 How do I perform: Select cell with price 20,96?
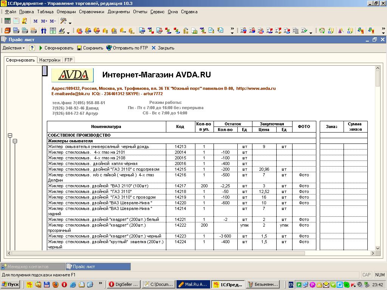point(264,169)
